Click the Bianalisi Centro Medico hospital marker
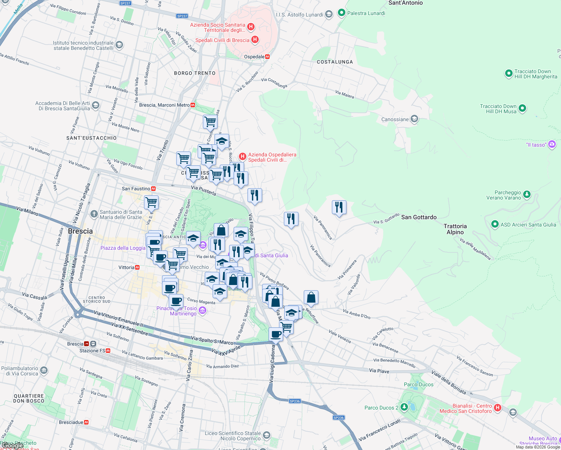The image size is (561, 450). point(498,408)
